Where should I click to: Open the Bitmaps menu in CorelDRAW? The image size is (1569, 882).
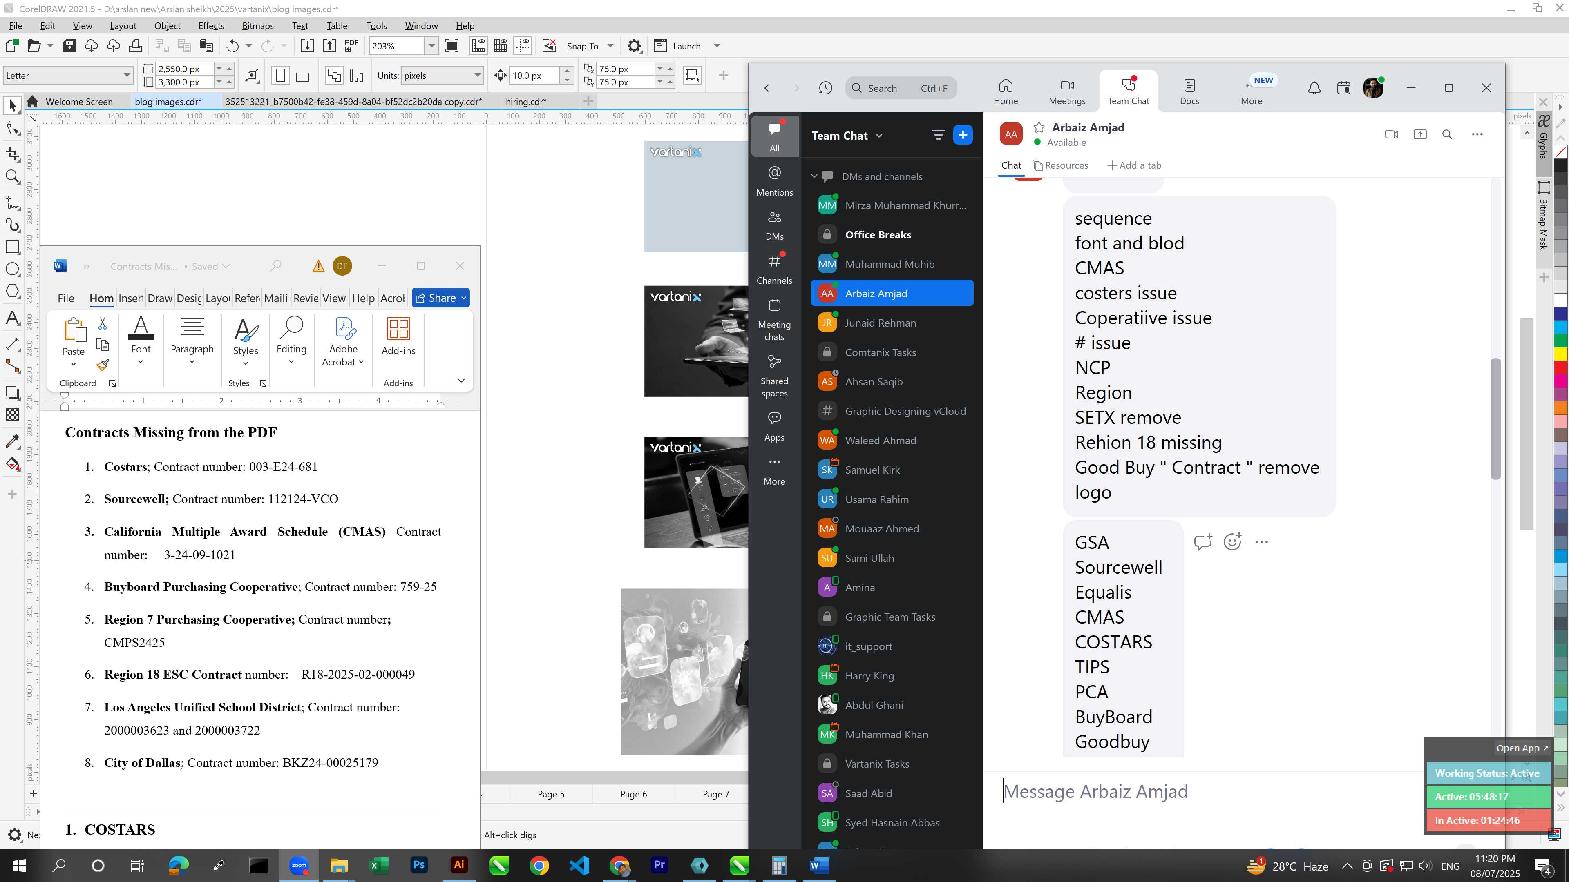(x=258, y=26)
